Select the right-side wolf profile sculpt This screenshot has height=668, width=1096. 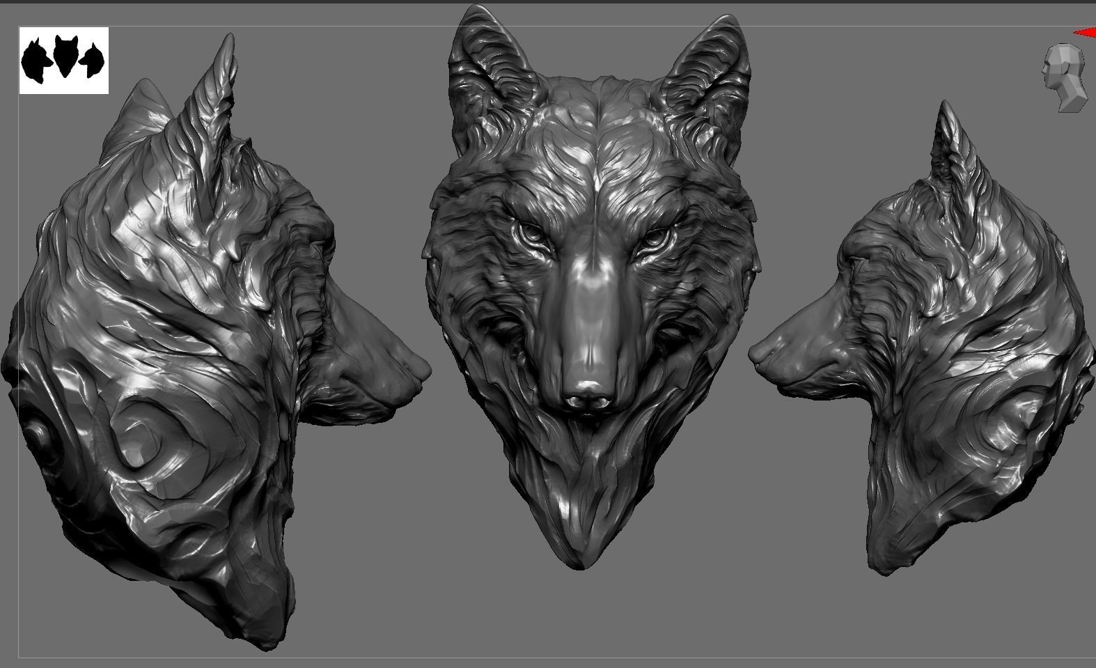pos(923,338)
